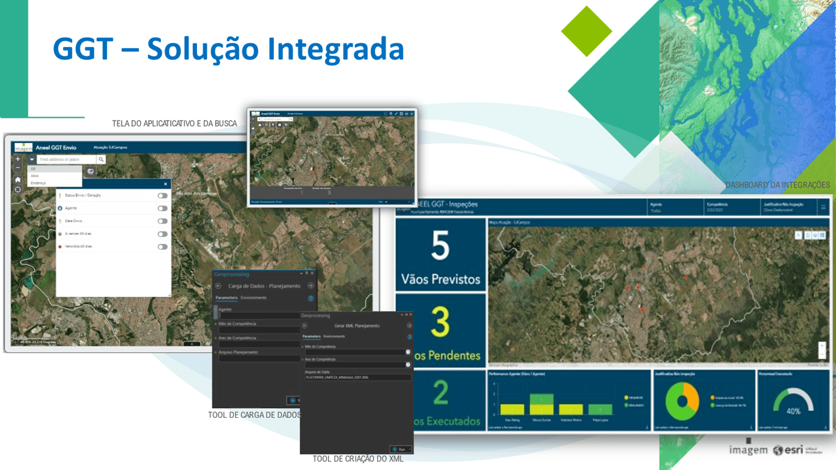Select Parameters tab in Carga de Dados
The width and height of the screenshot is (836, 470).
tap(226, 298)
